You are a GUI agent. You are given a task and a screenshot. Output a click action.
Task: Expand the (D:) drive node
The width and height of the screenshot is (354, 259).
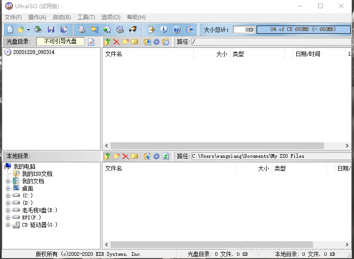[8, 203]
